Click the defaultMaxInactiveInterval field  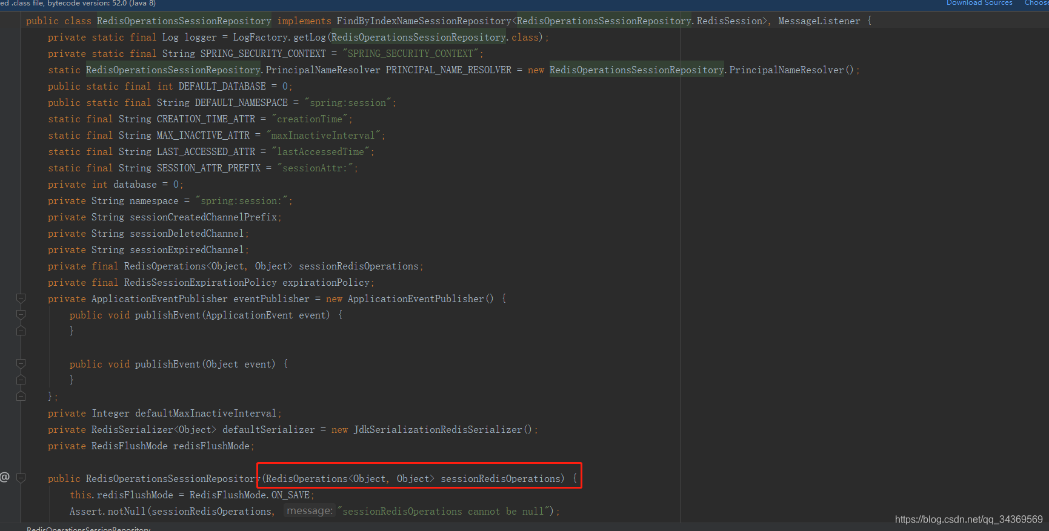206,414
